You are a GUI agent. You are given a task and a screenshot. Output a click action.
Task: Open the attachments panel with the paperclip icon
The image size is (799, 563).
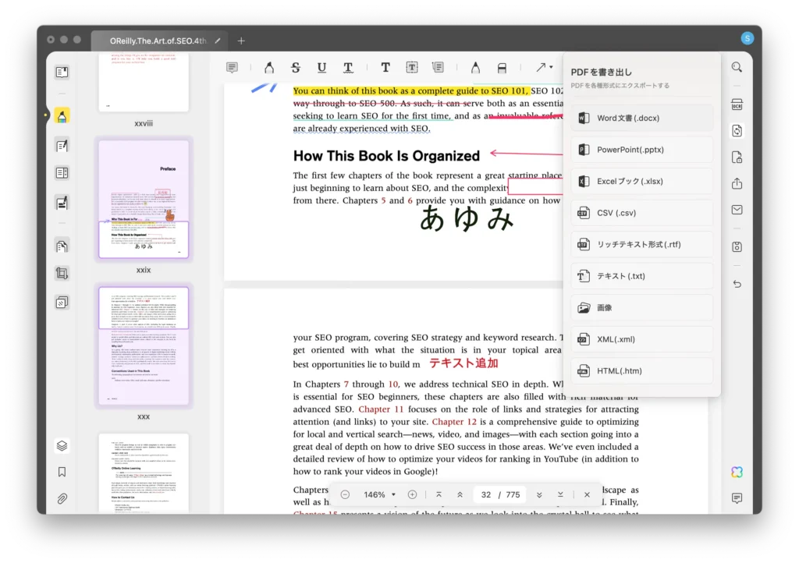(x=62, y=498)
